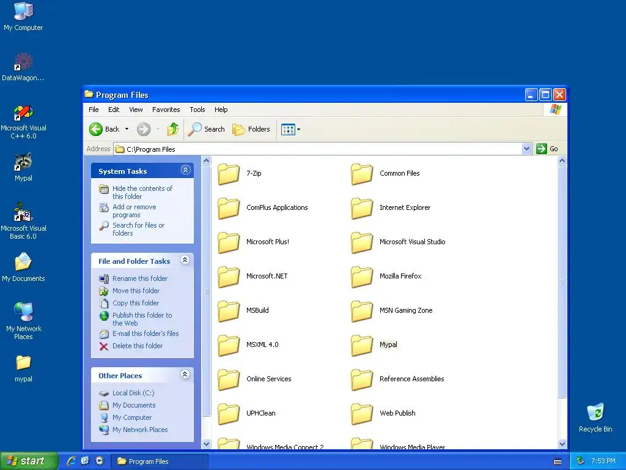The width and height of the screenshot is (626, 470).
Task: Click Publish this folder to the Web
Action: point(135,319)
